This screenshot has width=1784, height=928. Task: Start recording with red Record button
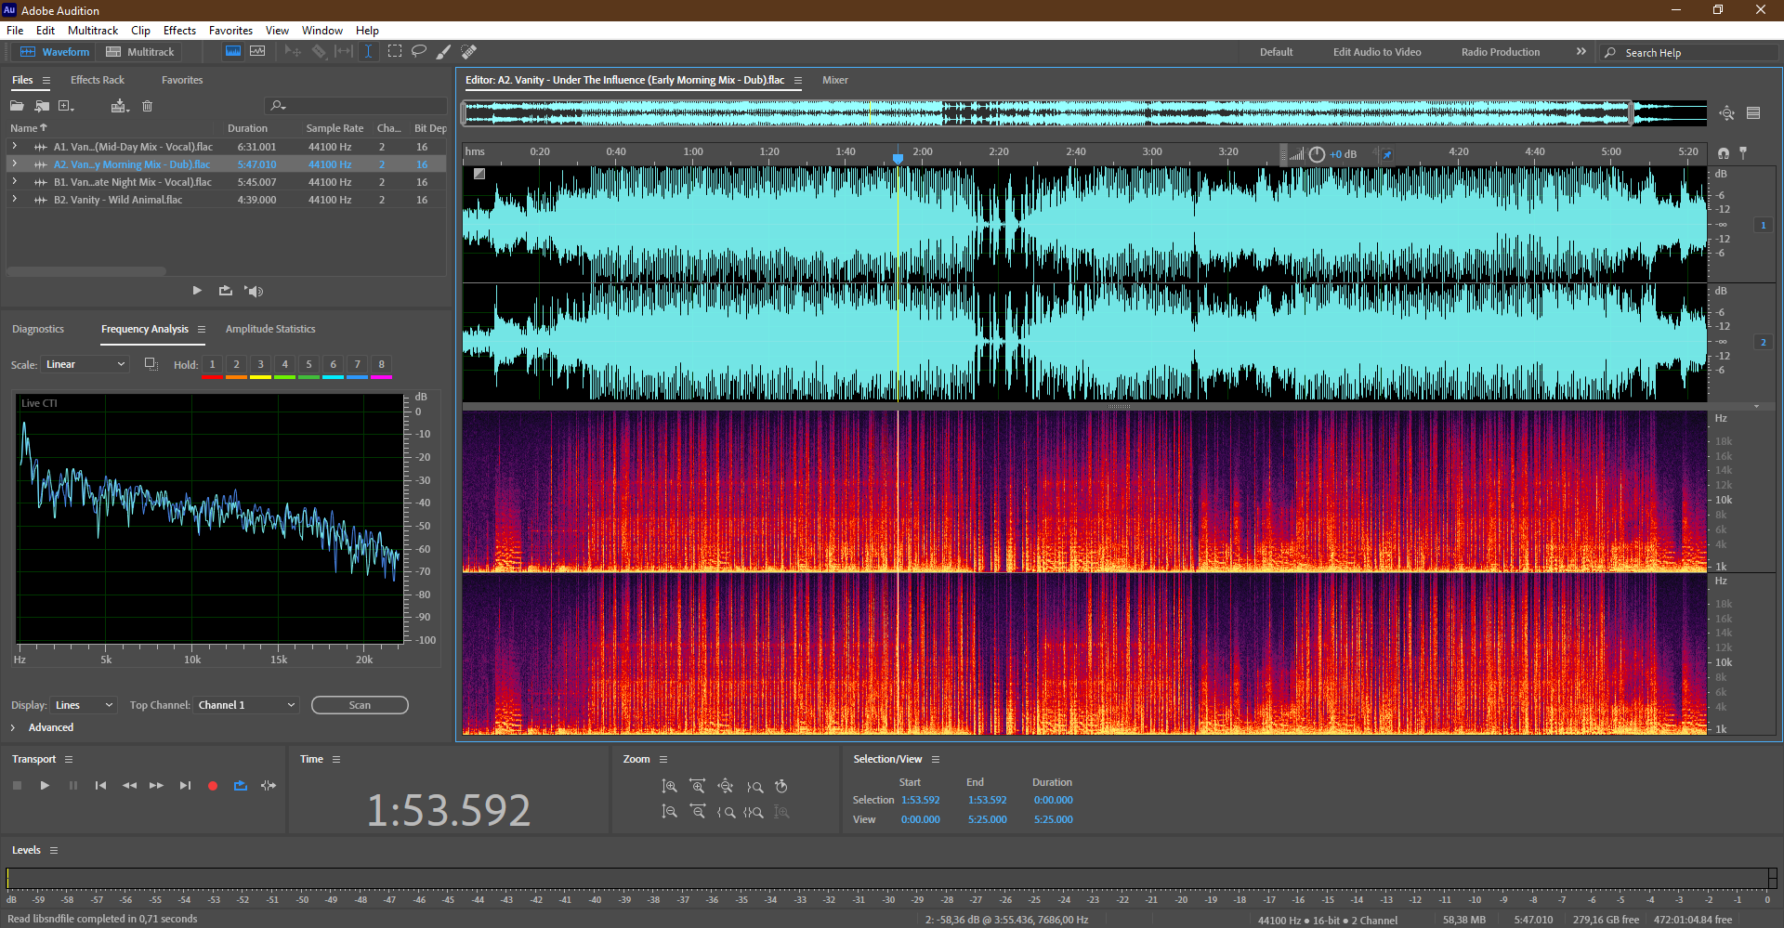click(213, 786)
